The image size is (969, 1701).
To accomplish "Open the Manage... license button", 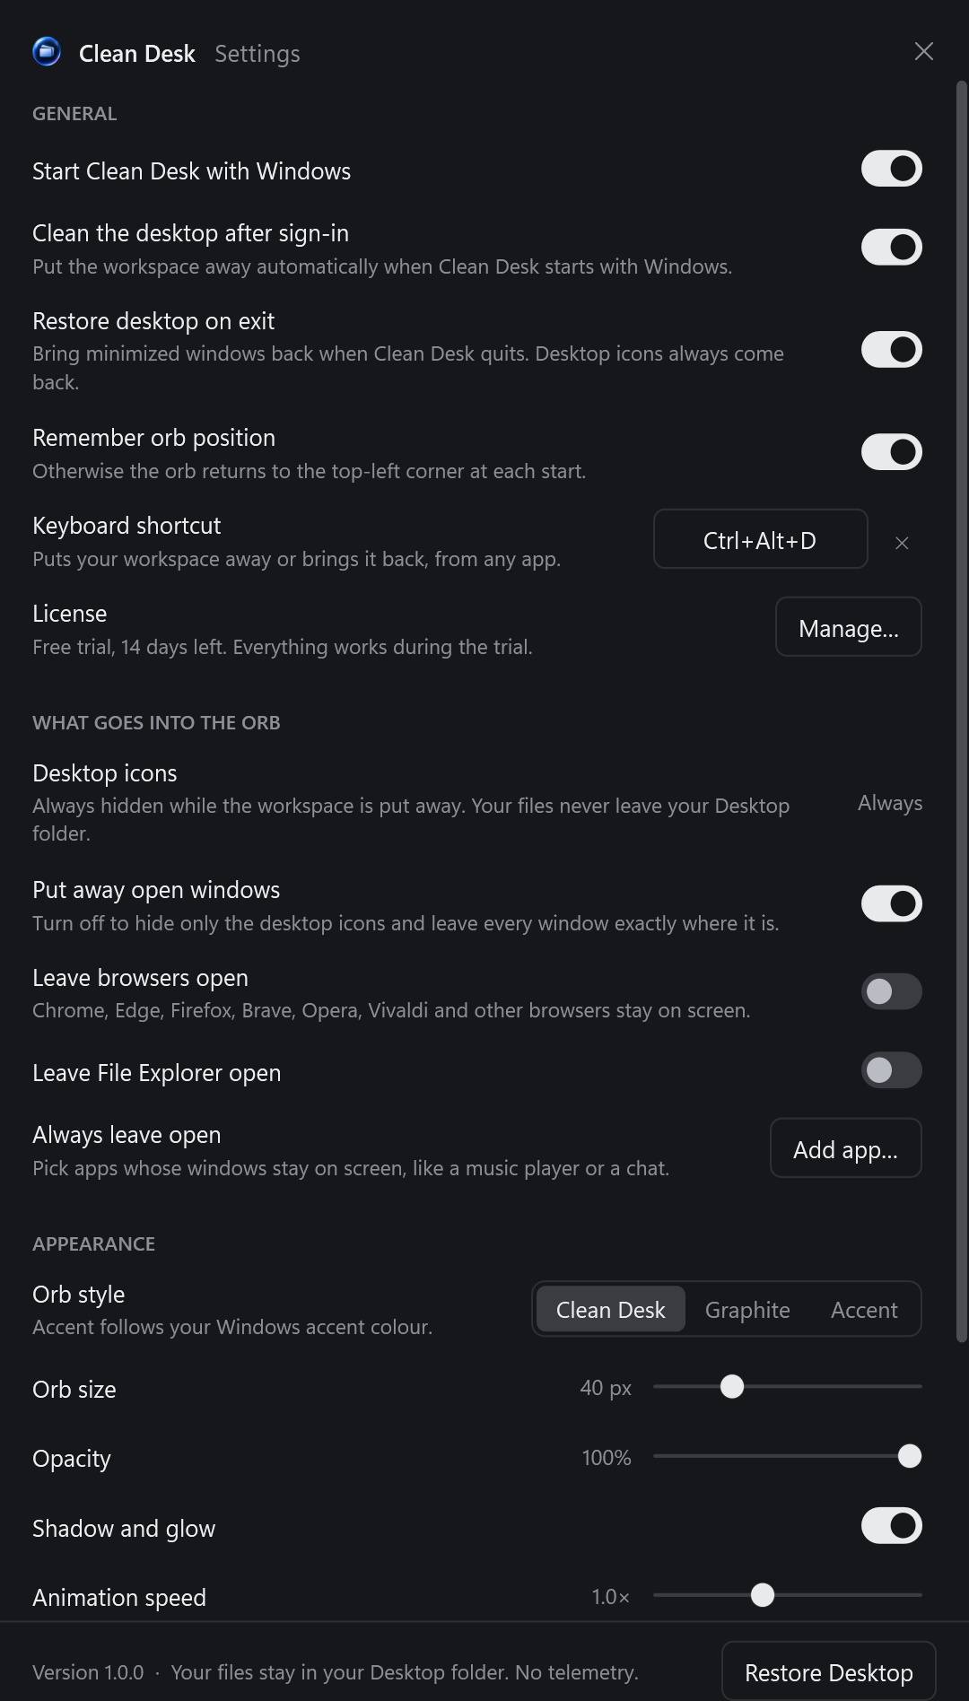I will [x=849, y=627].
